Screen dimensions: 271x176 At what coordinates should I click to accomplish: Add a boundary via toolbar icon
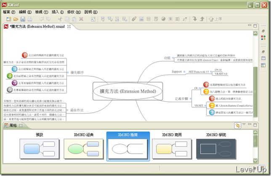pyautogui.click(x=170, y=19)
